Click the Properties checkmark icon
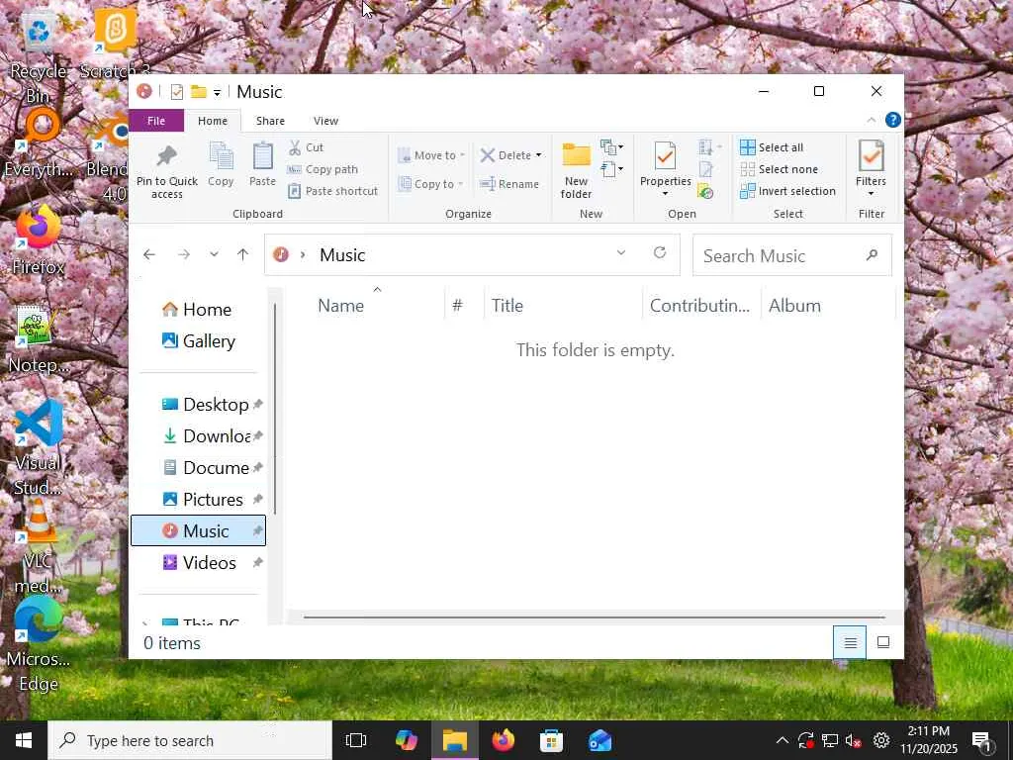This screenshot has height=760, width=1013. 665,155
